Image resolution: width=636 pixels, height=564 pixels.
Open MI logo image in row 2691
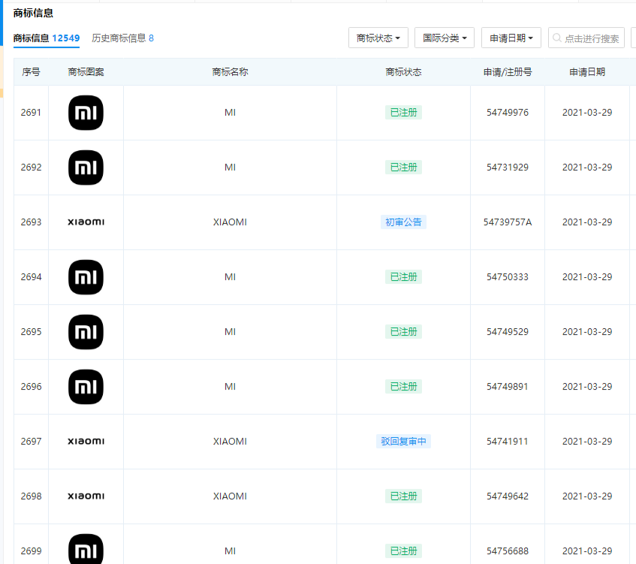86,113
